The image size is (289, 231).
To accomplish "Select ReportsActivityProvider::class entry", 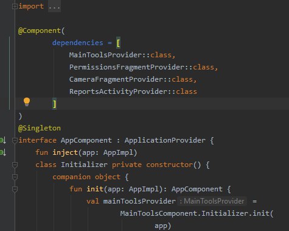I will click(133, 91).
